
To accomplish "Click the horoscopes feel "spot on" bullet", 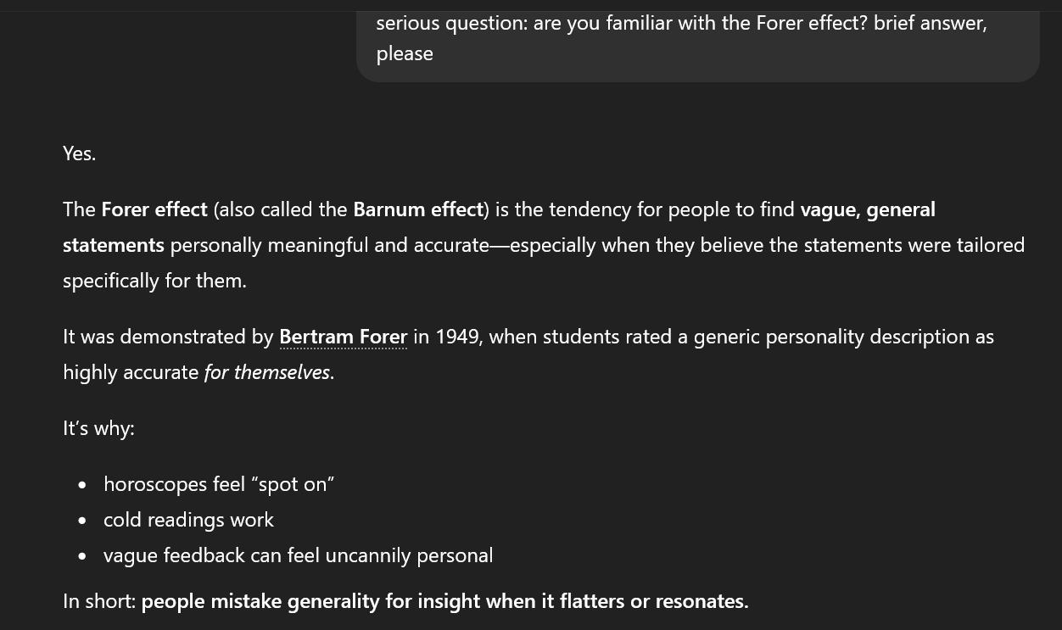I will pyautogui.click(x=218, y=484).
